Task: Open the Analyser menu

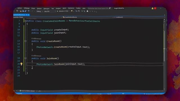Action: [x=58, y=8]
